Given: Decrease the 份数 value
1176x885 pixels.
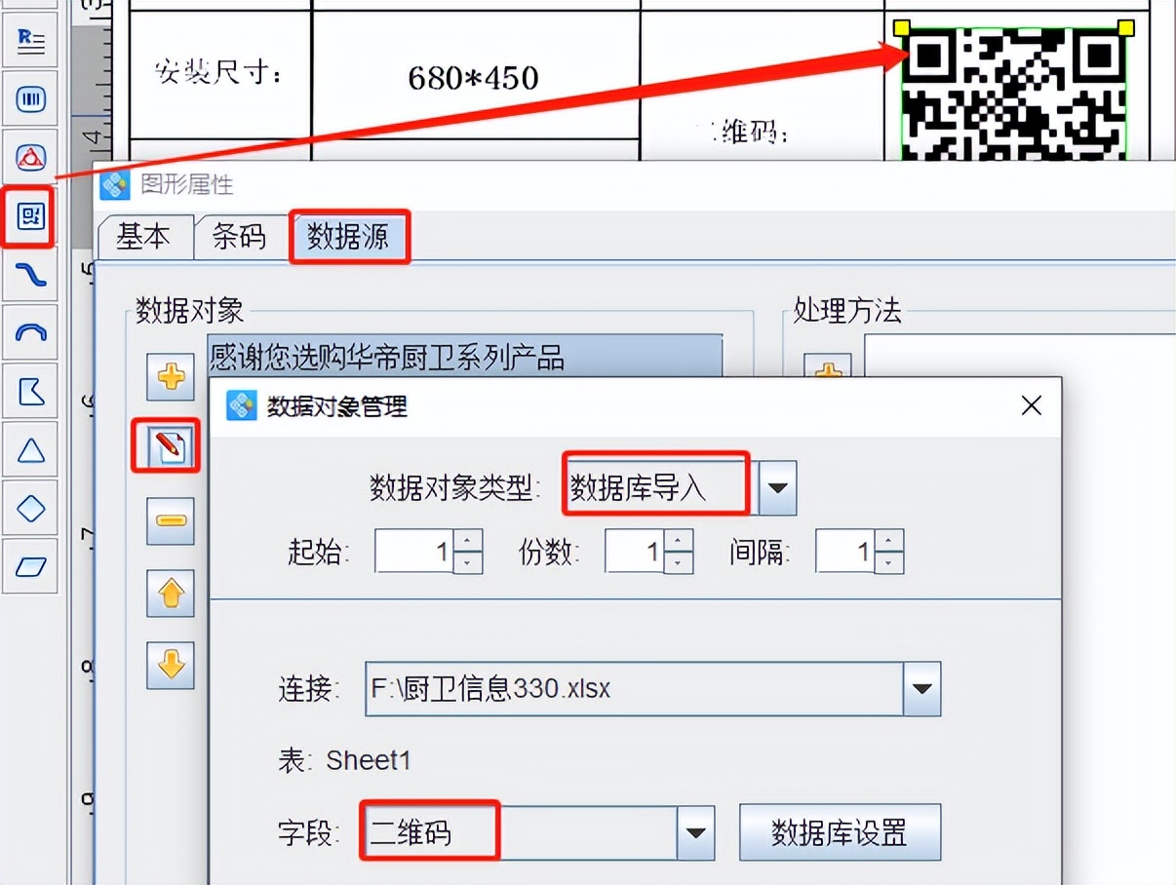Looking at the screenshot, I should click(x=680, y=562).
